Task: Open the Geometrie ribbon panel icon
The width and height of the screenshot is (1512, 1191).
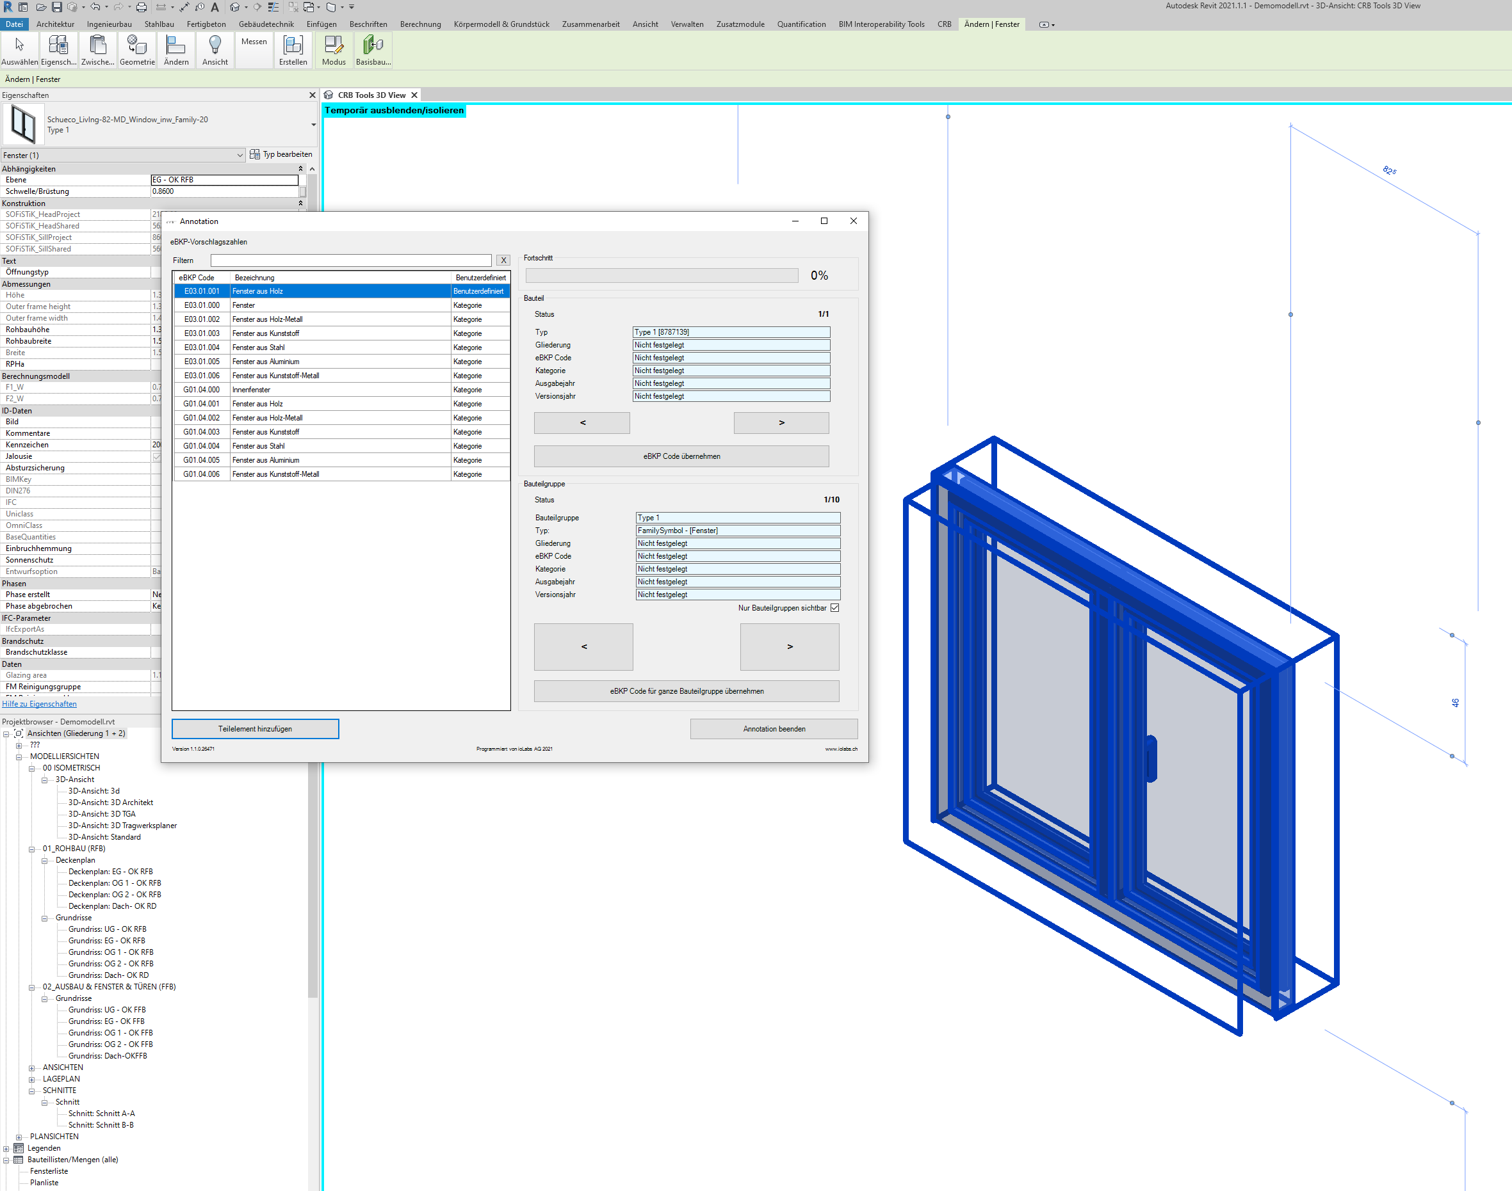Action: pyautogui.click(x=137, y=50)
